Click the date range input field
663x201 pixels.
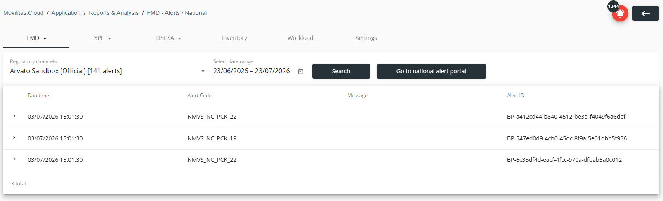point(252,71)
